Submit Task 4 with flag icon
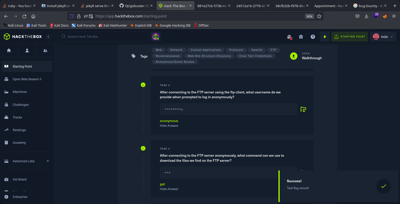The image size is (400, 204). click(303, 109)
